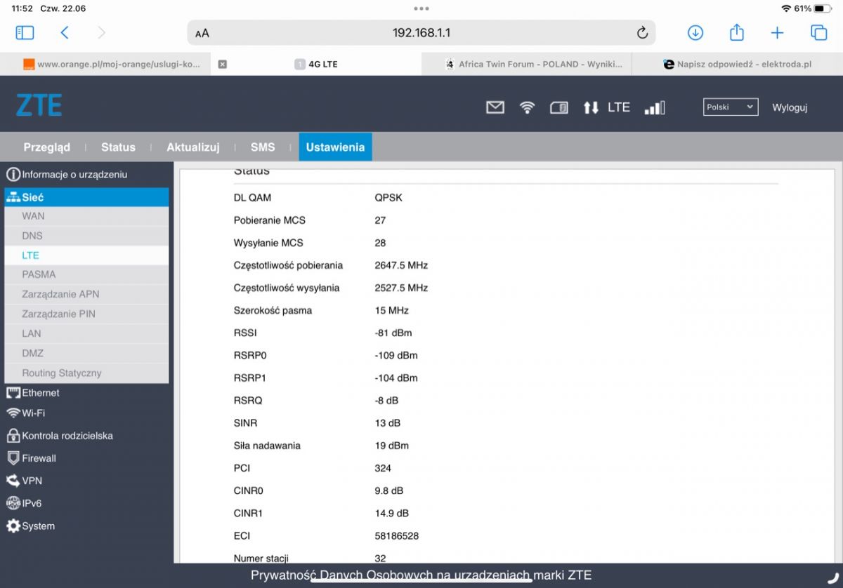Open the SMS envelope icon in header
Image resolution: width=843 pixels, height=588 pixels.
[495, 107]
